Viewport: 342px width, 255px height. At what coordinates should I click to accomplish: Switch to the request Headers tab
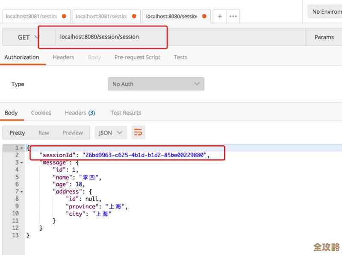point(63,57)
